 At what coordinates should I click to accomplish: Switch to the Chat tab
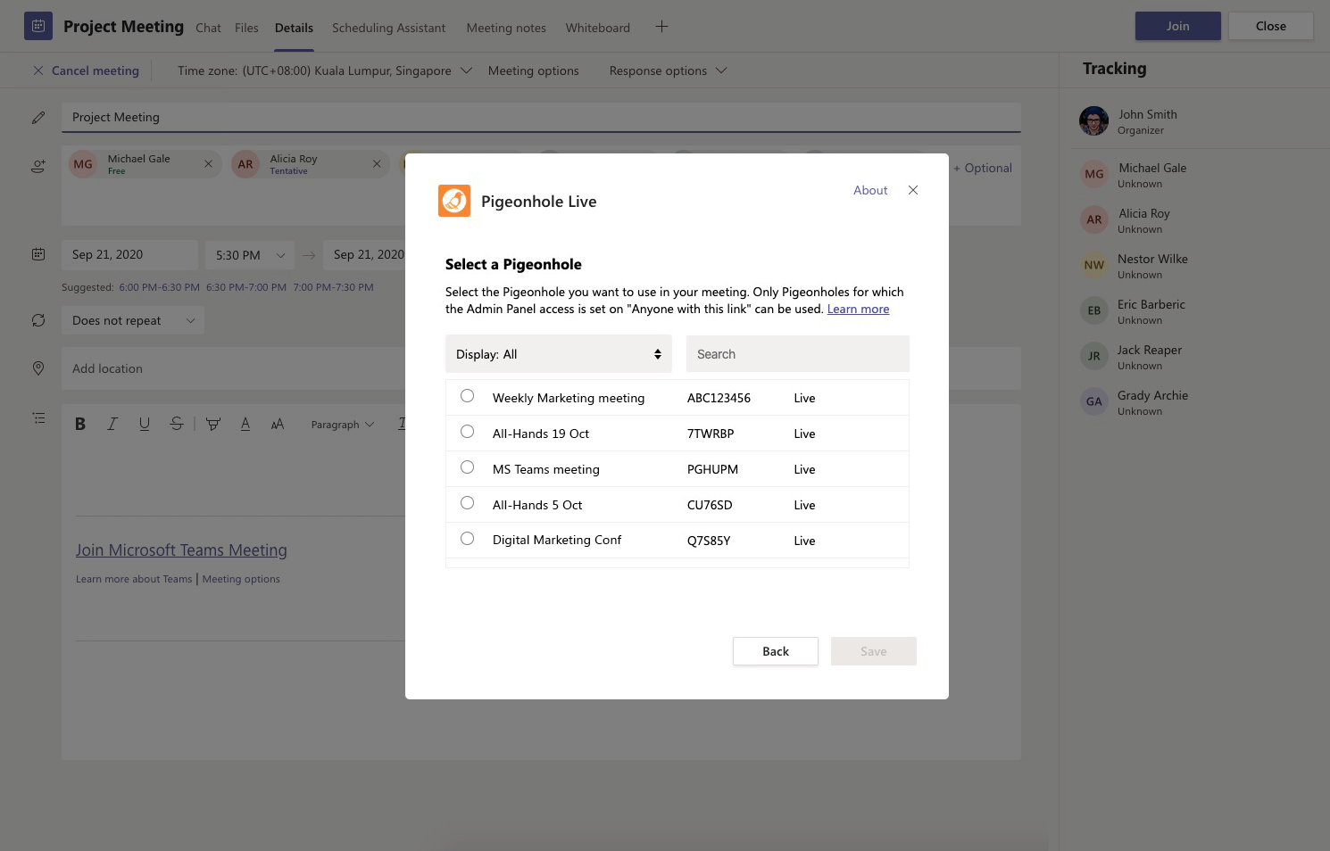tap(208, 28)
